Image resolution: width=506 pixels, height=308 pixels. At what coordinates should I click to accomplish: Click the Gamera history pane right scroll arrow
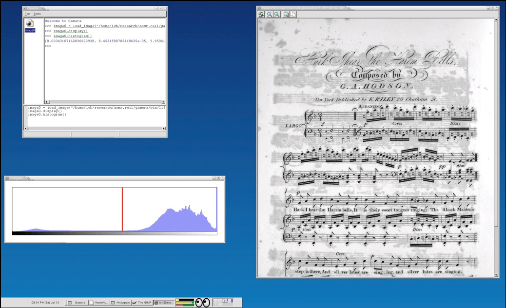(x=164, y=128)
